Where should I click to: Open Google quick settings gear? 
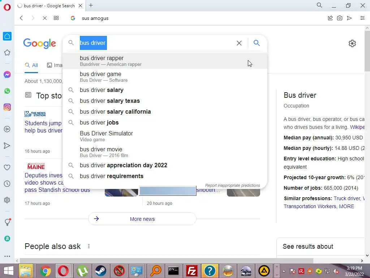point(352,43)
